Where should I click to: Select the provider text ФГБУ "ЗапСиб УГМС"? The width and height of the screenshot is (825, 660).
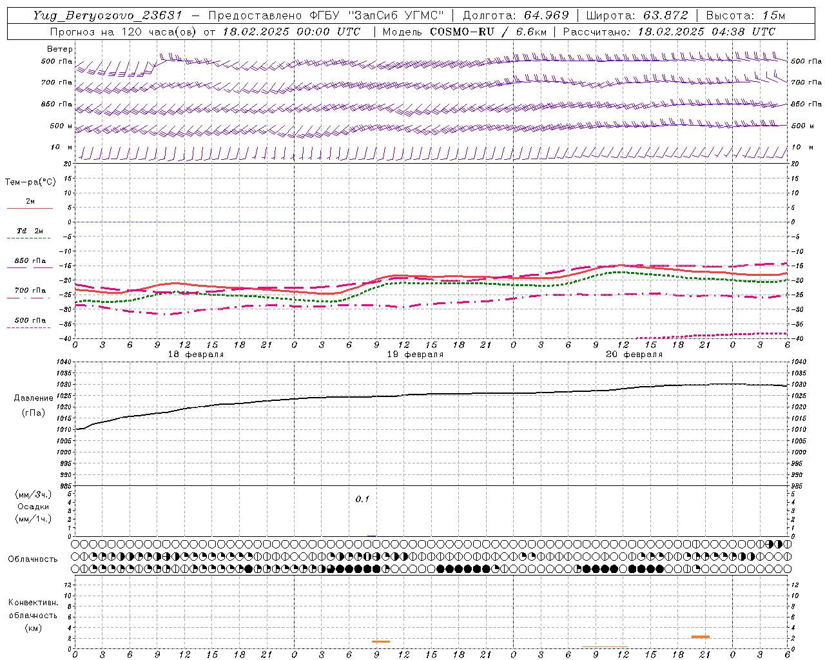(x=377, y=15)
